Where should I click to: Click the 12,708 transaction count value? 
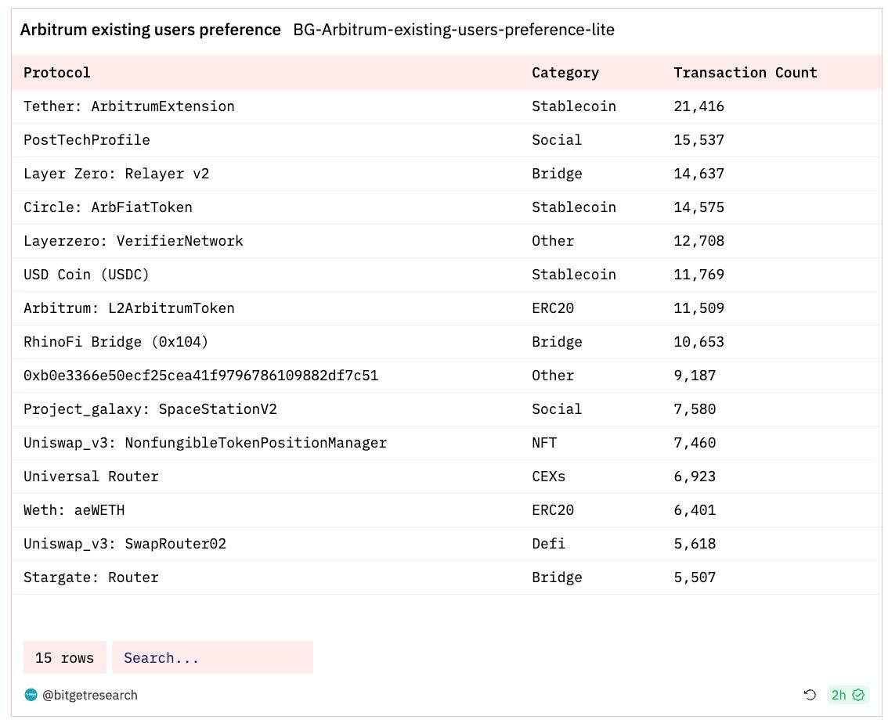pyautogui.click(x=698, y=241)
